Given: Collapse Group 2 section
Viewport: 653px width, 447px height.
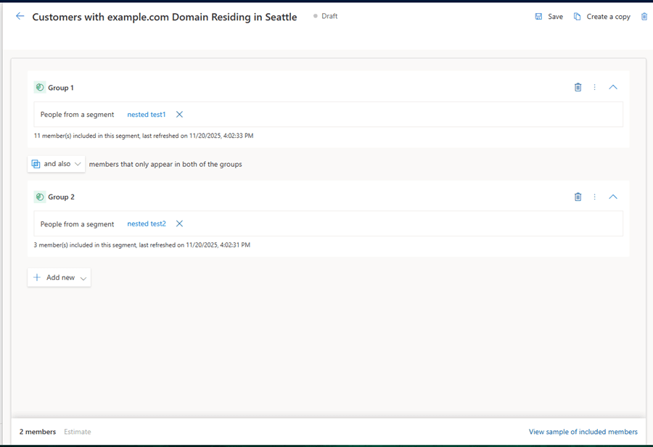Looking at the screenshot, I should [613, 197].
